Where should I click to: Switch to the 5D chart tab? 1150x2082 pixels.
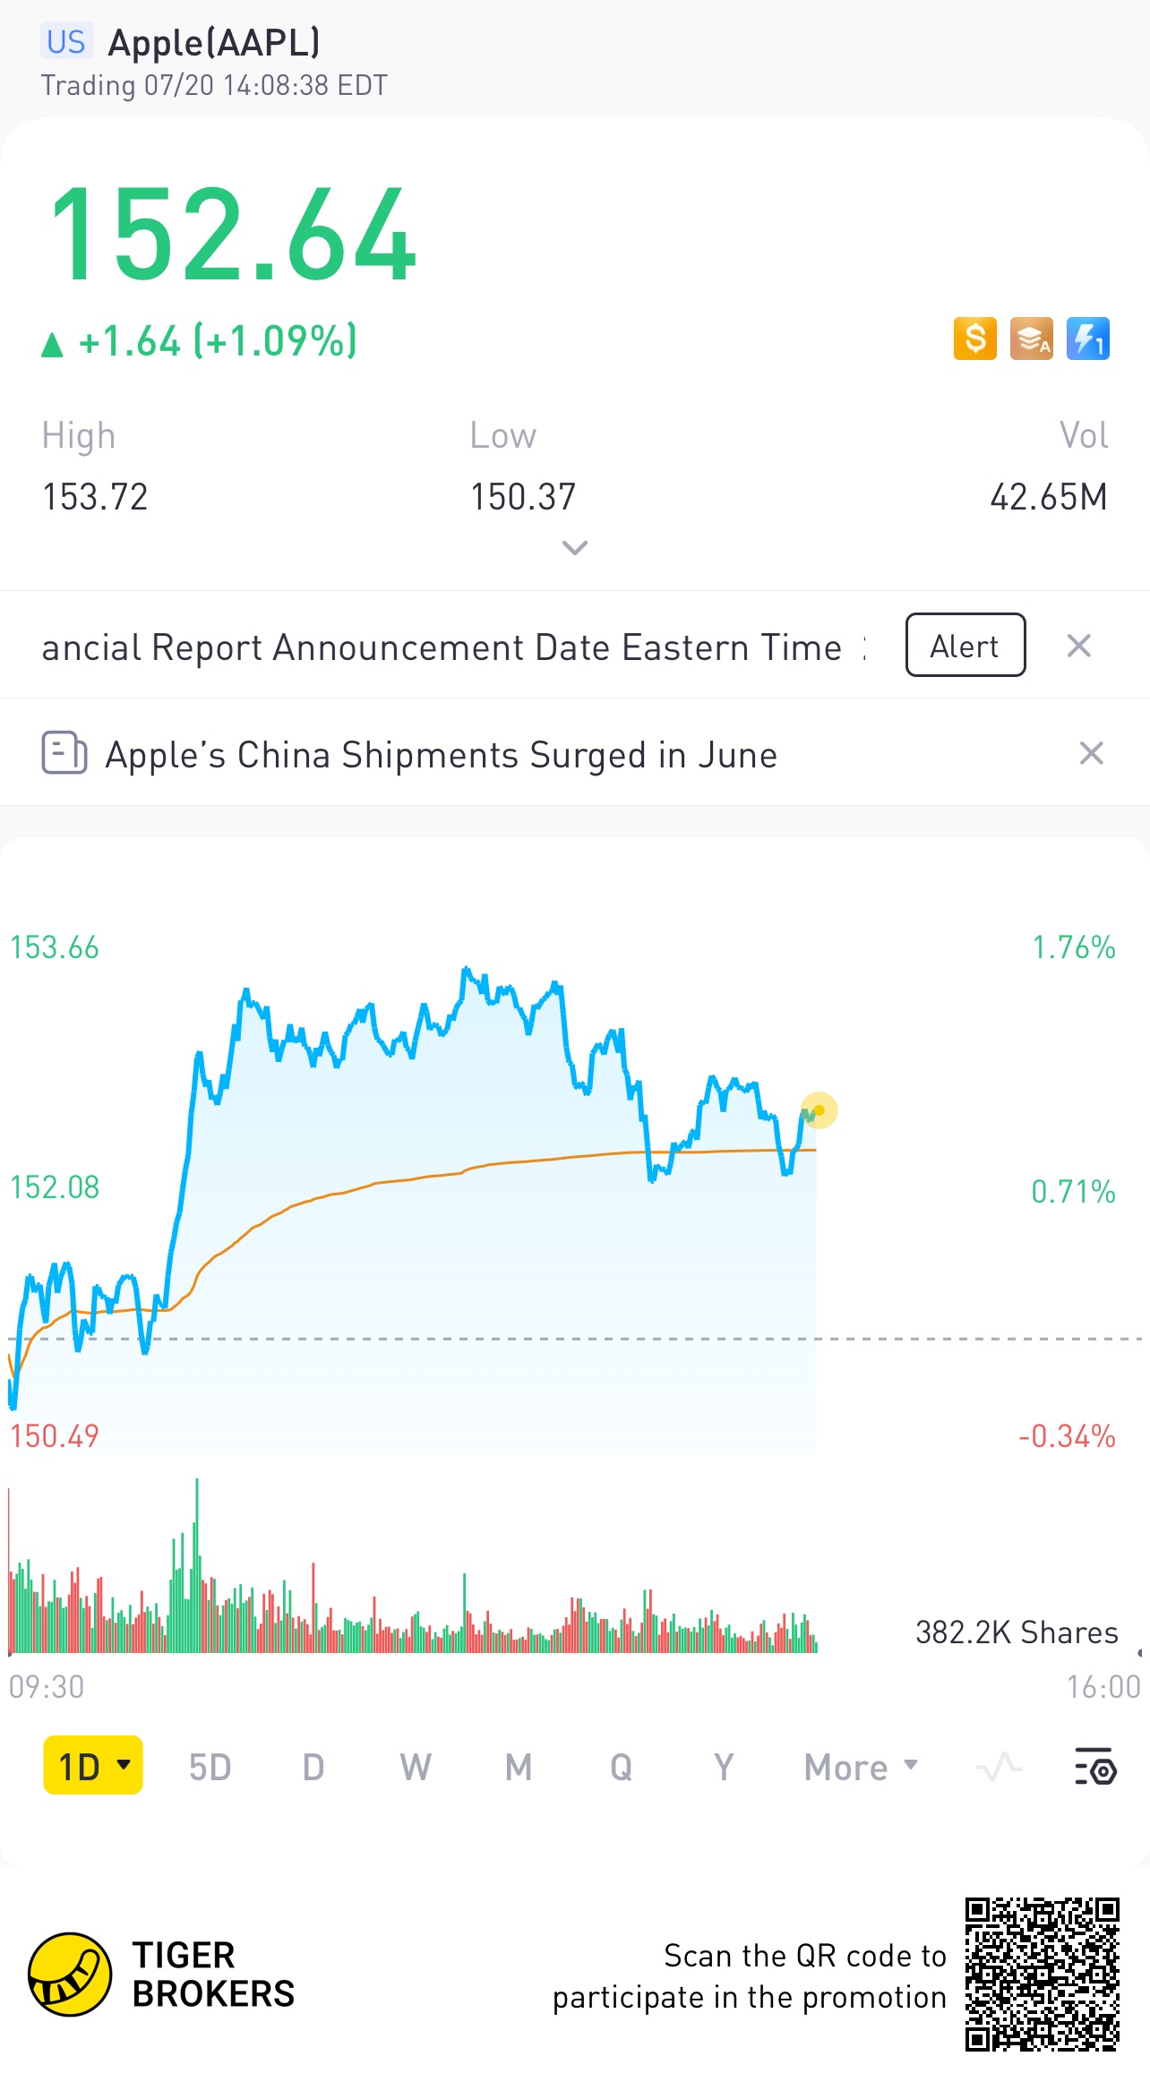click(210, 1768)
